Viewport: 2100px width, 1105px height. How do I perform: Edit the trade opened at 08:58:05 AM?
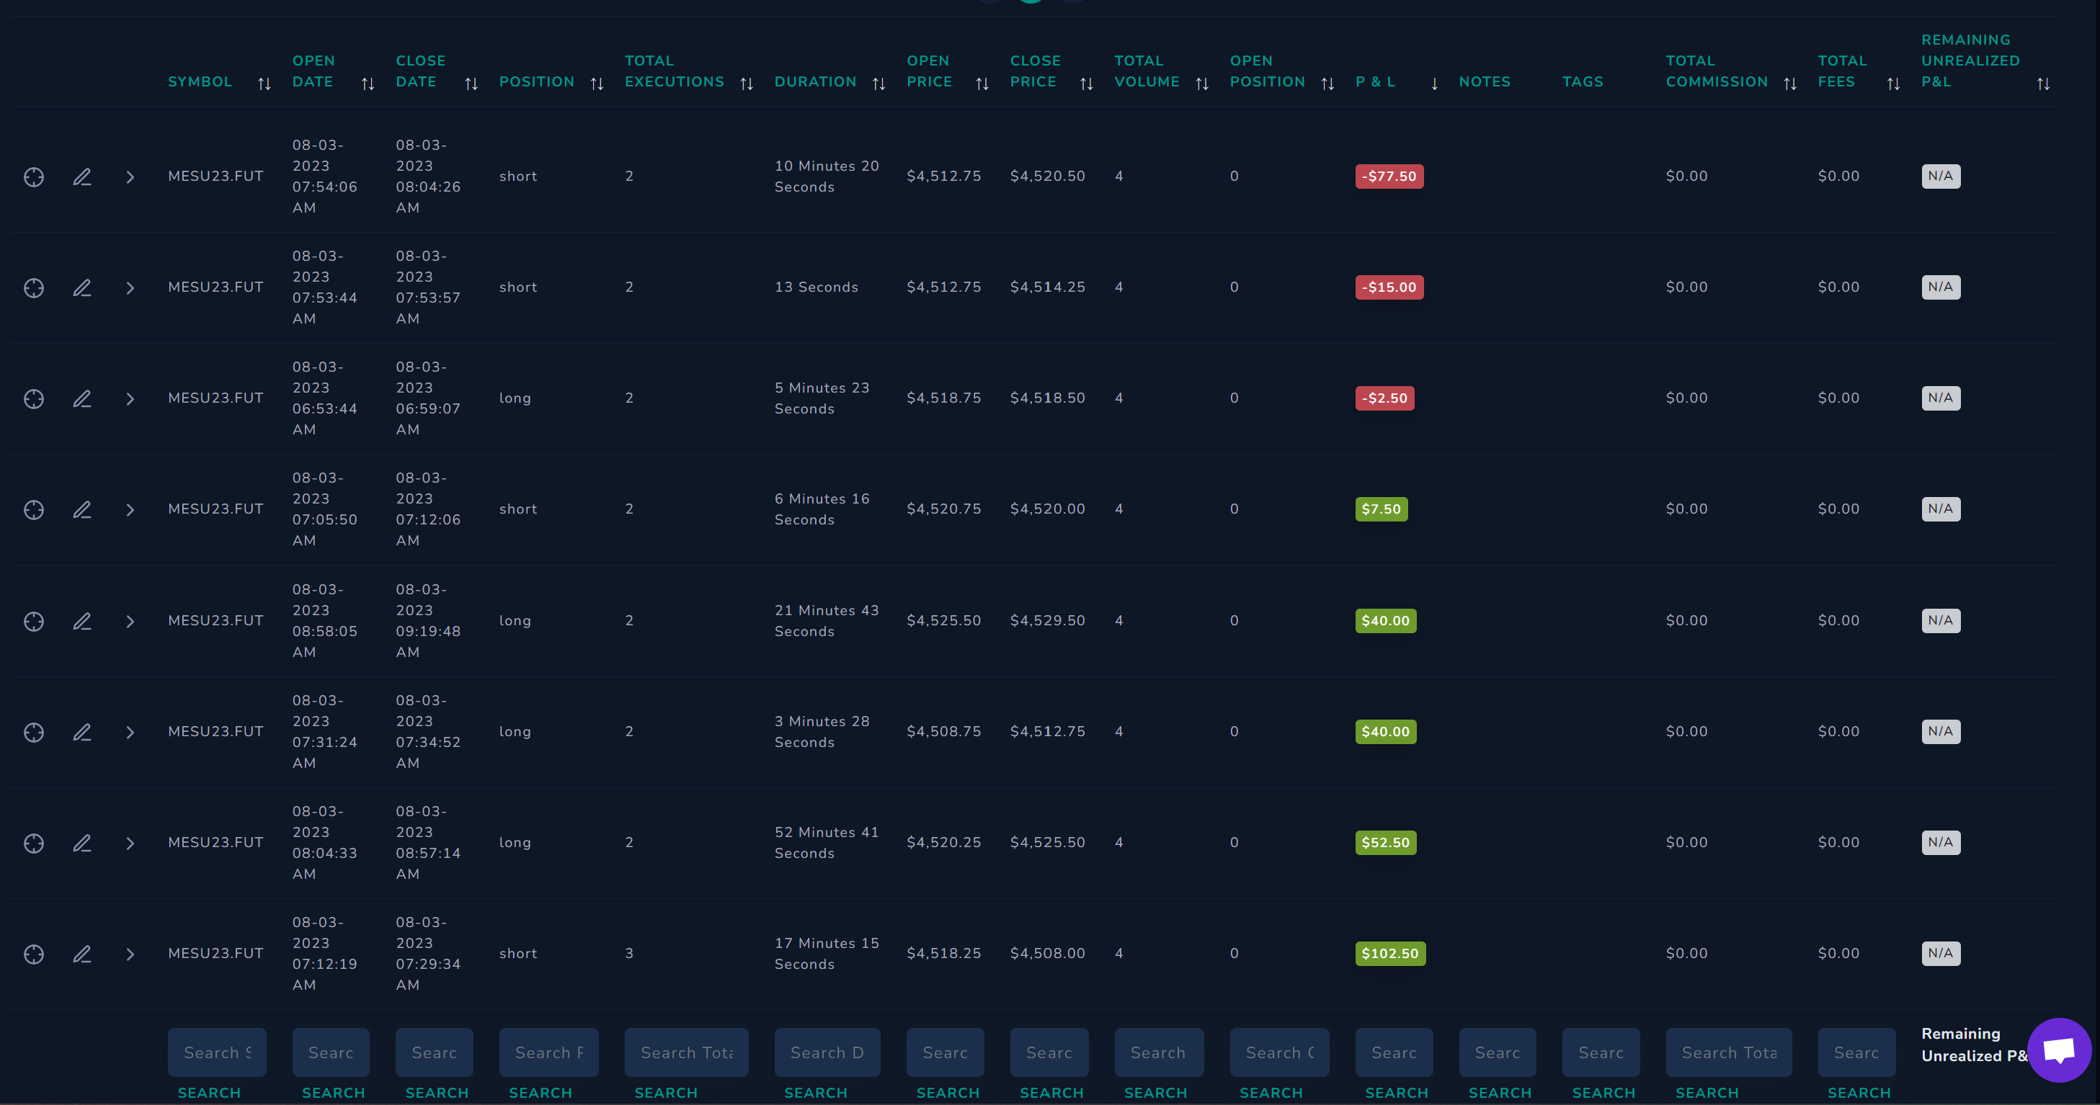81,621
